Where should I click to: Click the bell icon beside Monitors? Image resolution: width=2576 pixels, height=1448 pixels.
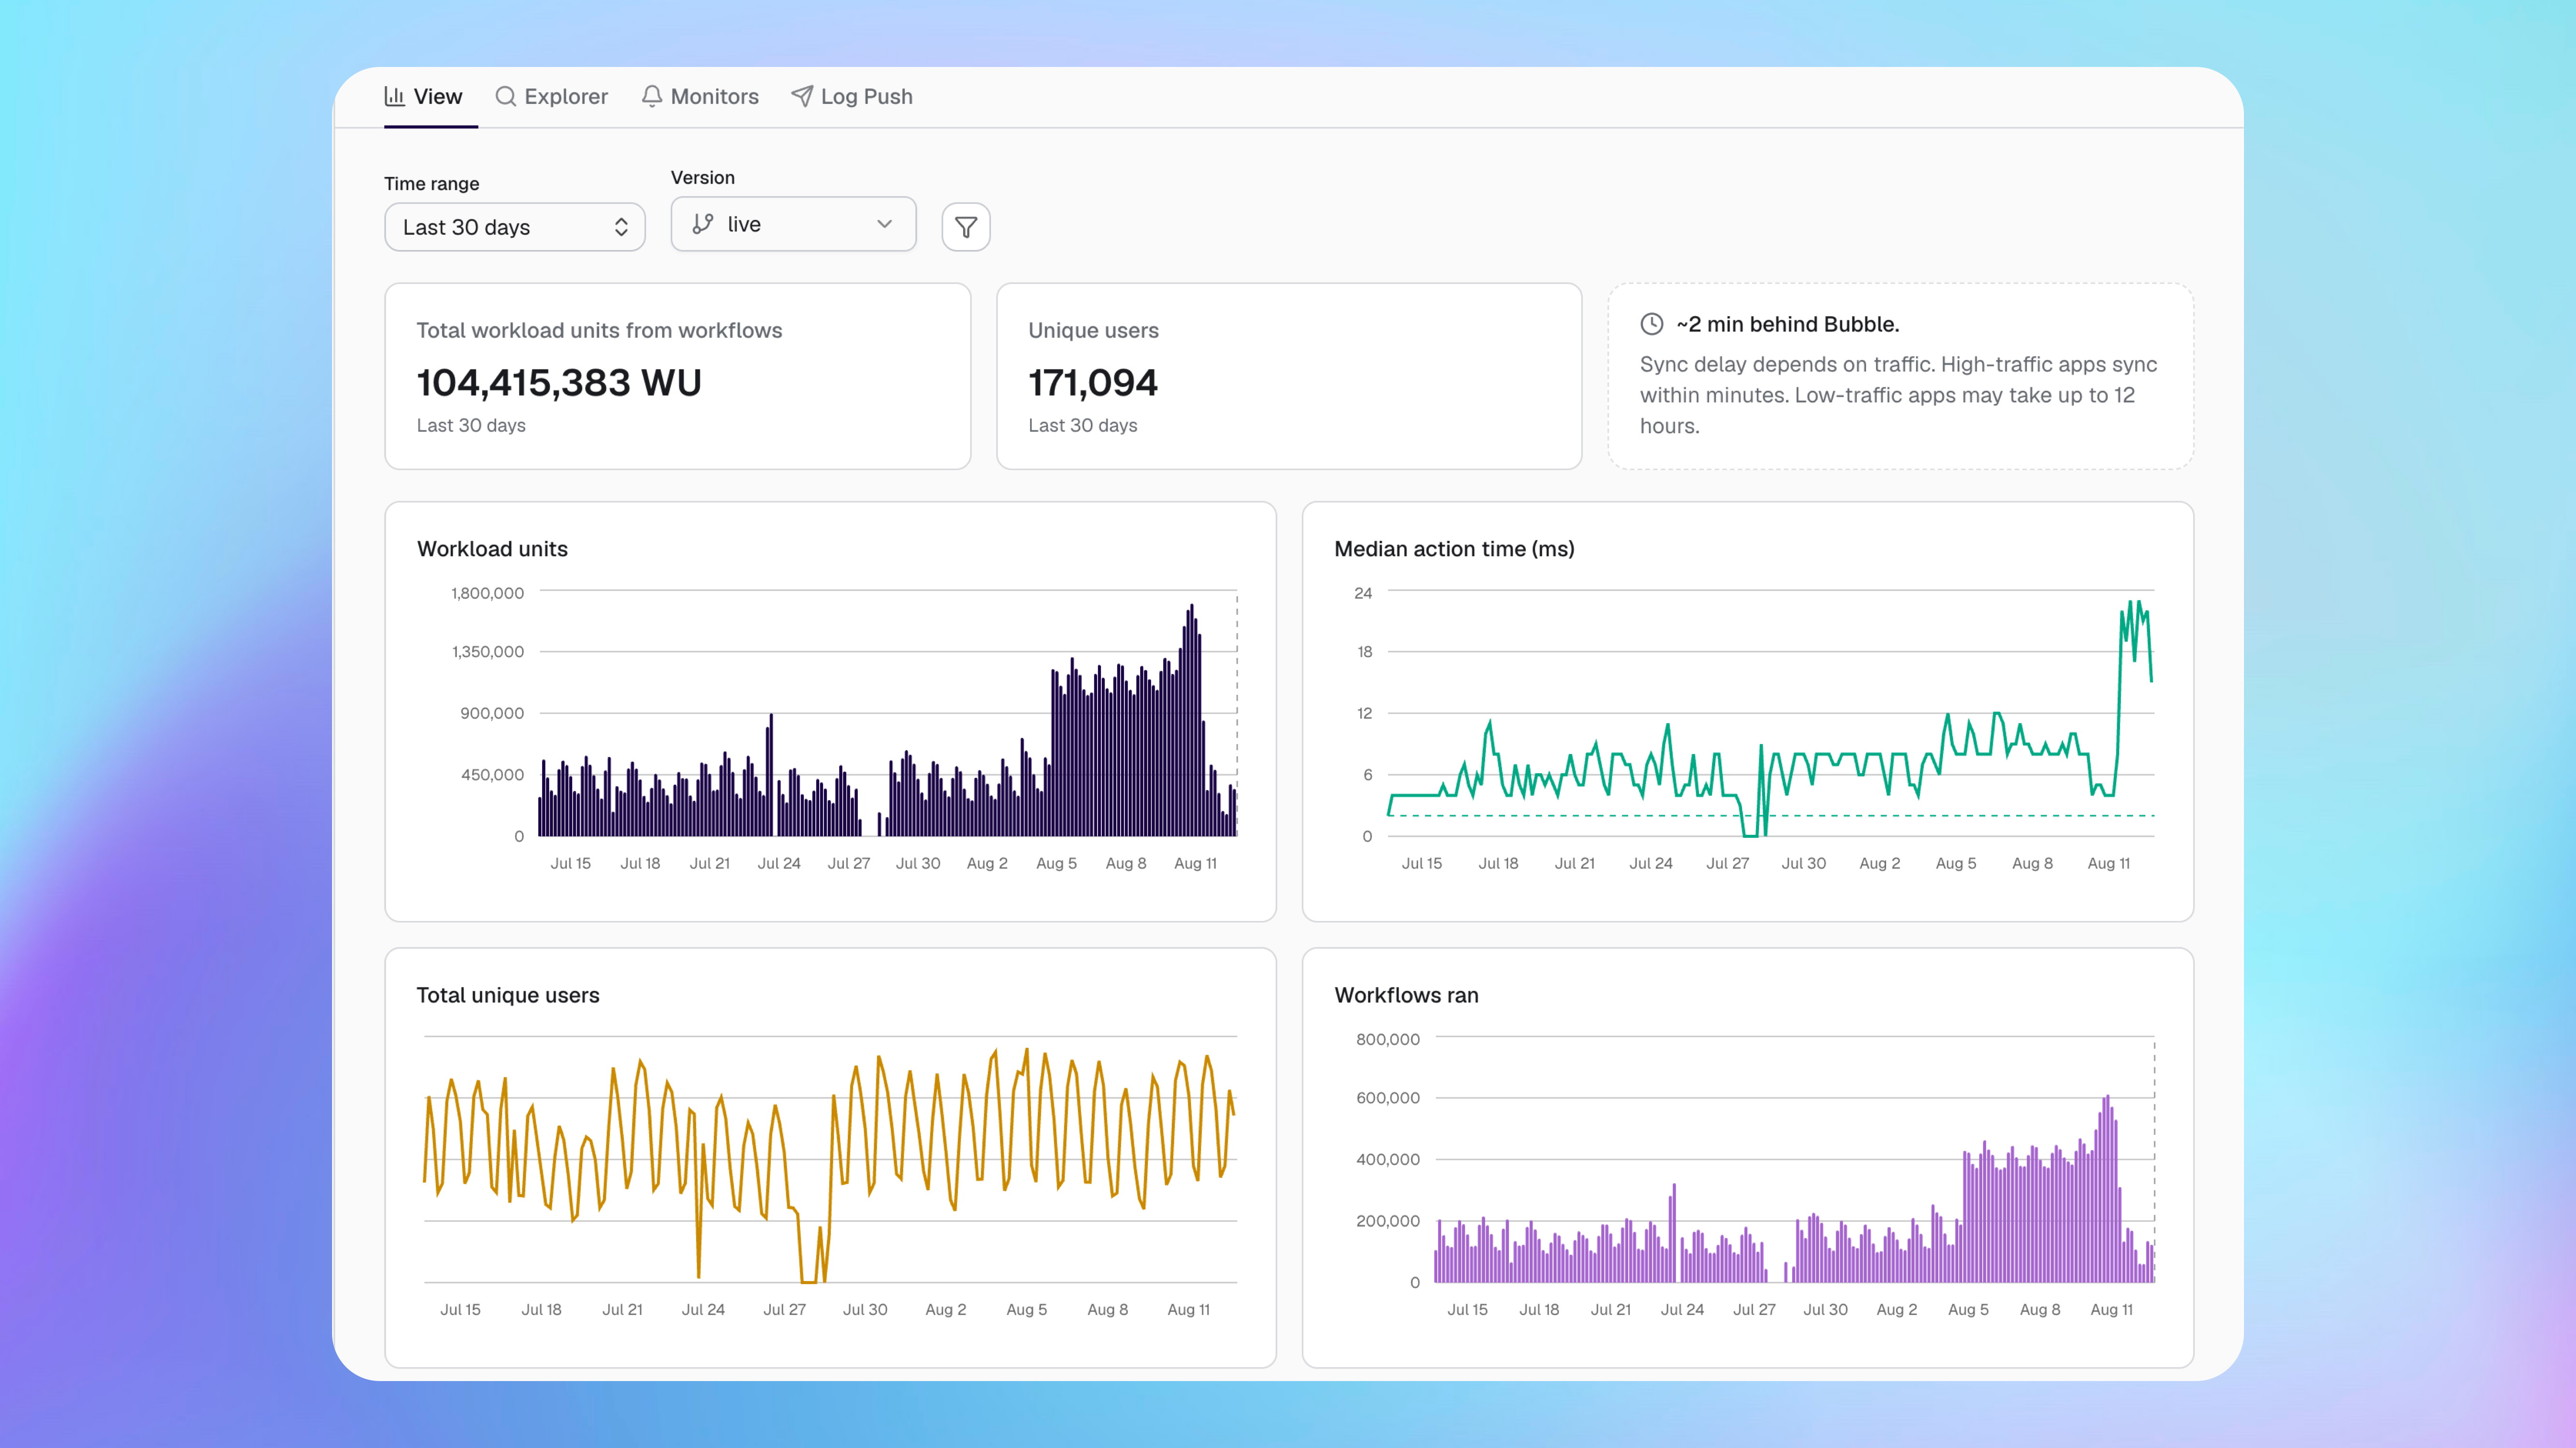pyautogui.click(x=652, y=96)
